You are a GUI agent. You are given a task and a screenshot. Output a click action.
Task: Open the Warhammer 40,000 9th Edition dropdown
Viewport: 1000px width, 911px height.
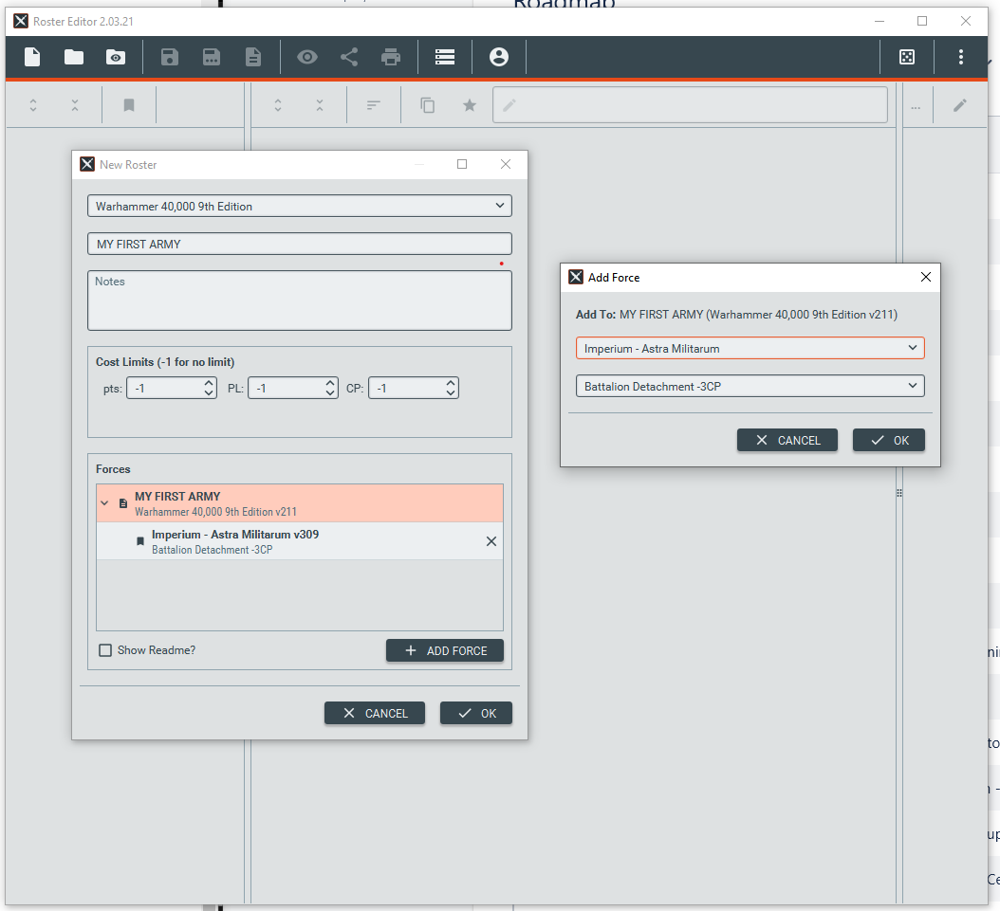299,206
